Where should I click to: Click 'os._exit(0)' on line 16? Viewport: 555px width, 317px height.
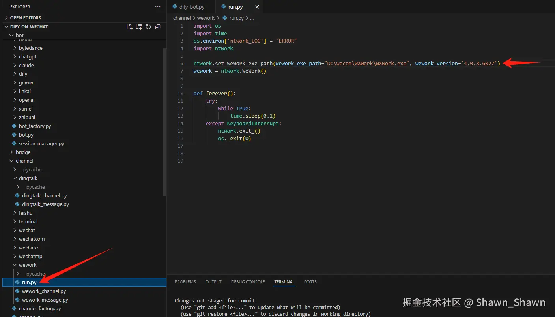coord(234,138)
